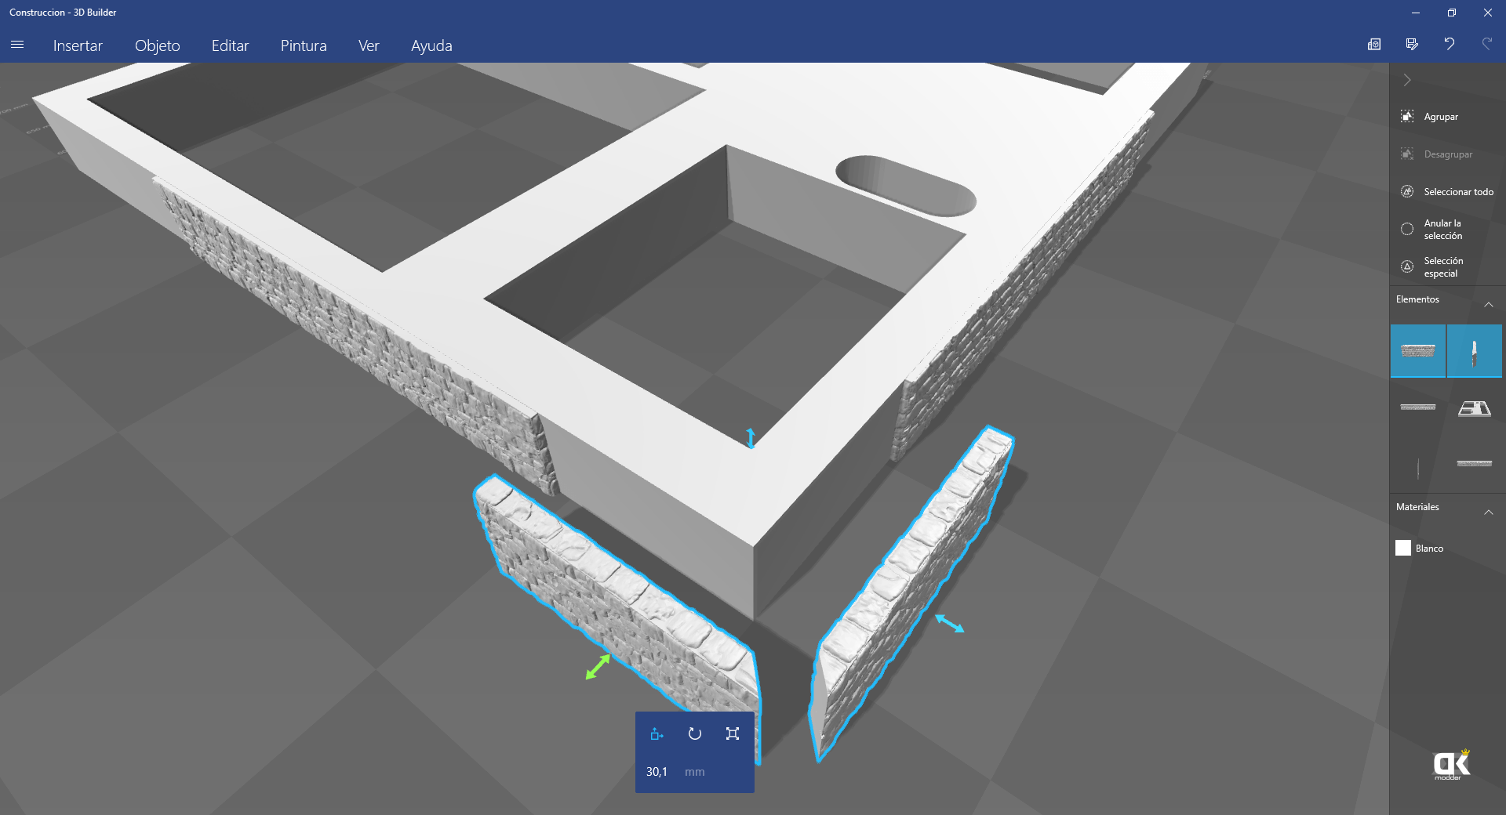The height and width of the screenshot is (815, 1506).
Task: Collapse the Materiales section
Action: pos(1488,512)
